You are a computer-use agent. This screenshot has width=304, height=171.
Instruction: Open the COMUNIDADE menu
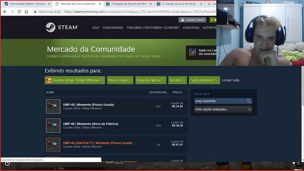click(113, 28)
